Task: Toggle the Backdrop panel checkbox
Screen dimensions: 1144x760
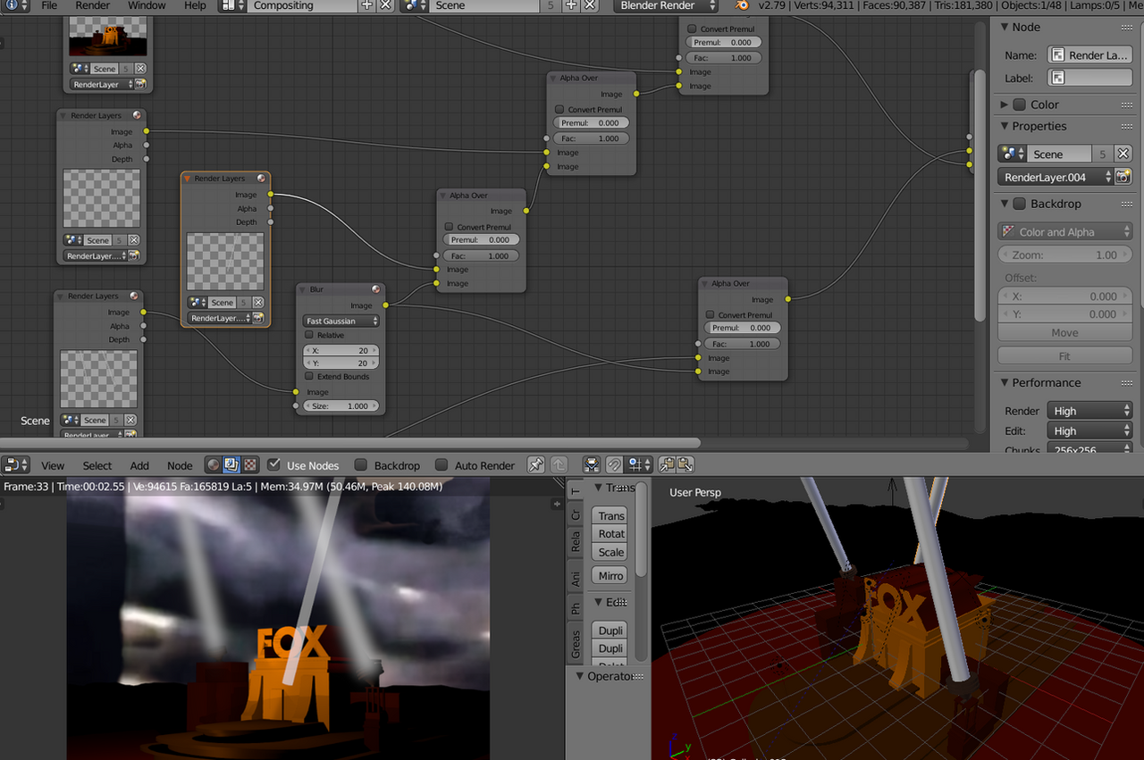Action: click(x=1019, y=204)
